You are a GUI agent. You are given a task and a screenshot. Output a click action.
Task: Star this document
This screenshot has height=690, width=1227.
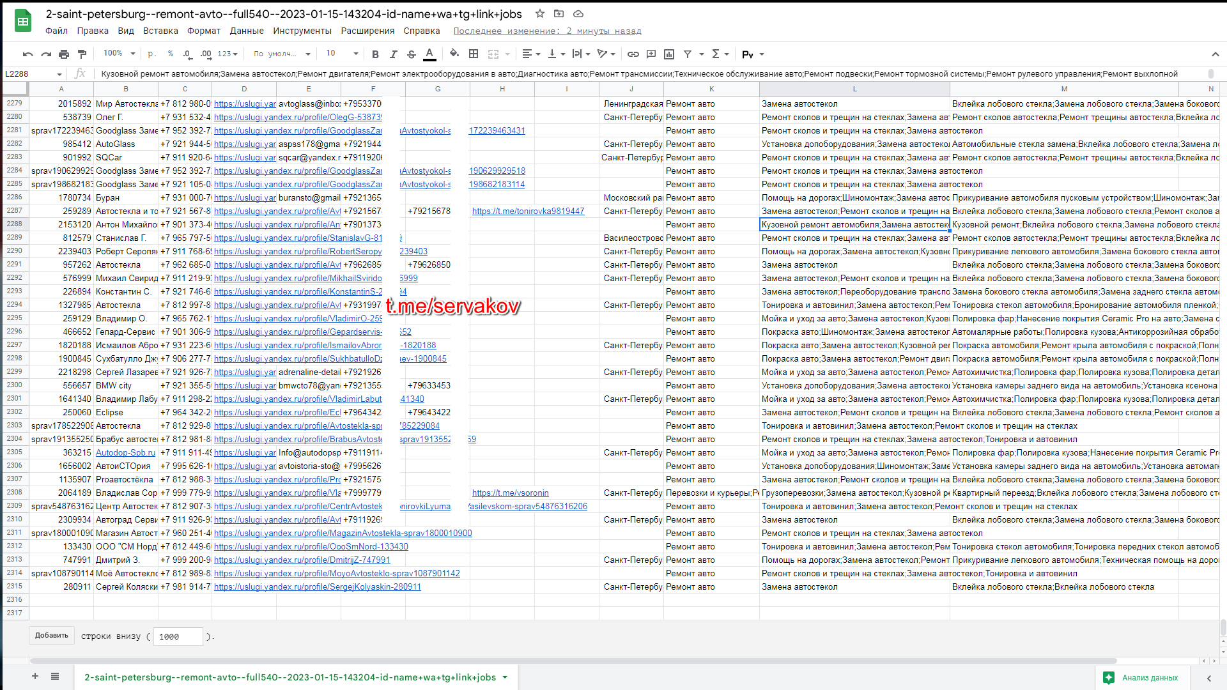tap(540, 13)
